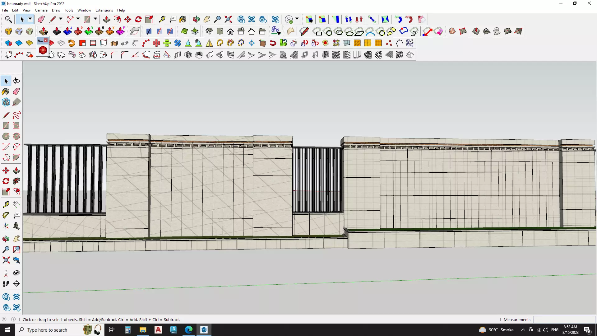The width and height of the screenshot is (597, 336).
Task: Choose Zoom Extents in top toolbar
Action: click(228, 19)
